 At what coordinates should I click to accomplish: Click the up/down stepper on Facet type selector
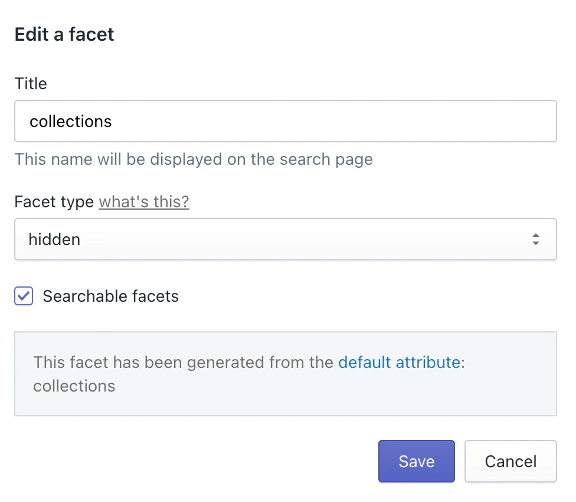[536, 239]
